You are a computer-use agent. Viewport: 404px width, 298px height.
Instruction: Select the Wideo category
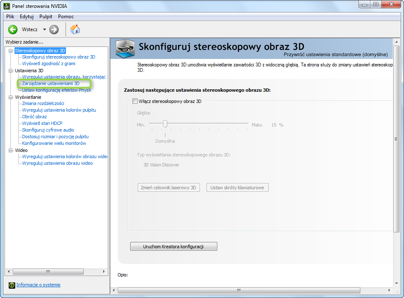coord(21,150)
